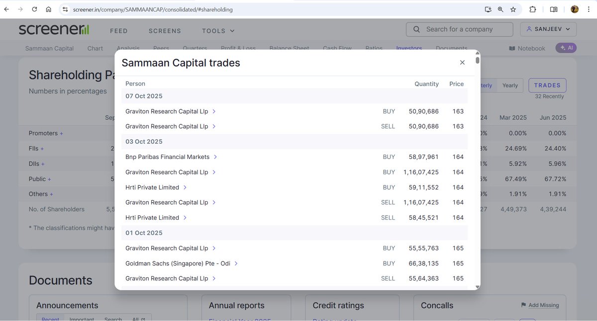The height and width of the screenshot is (321, 597).
Task: Click the Screener logo
Action: [x=54, y=29]
